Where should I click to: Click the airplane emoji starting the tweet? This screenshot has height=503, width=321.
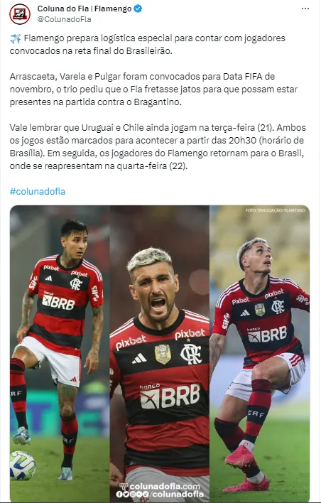(15, 38)
